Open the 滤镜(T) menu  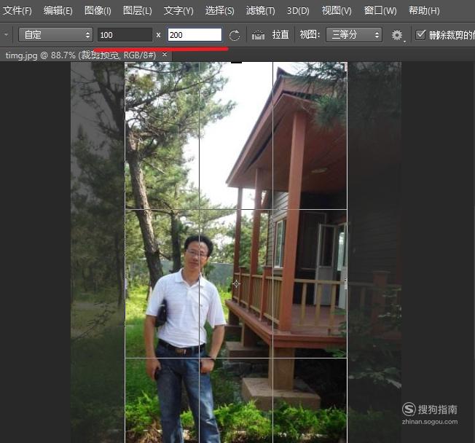tap(261, 11)
